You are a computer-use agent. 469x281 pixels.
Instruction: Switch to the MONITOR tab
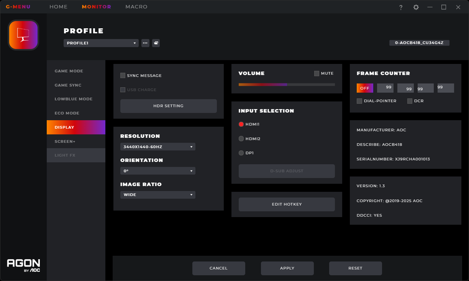97,7
